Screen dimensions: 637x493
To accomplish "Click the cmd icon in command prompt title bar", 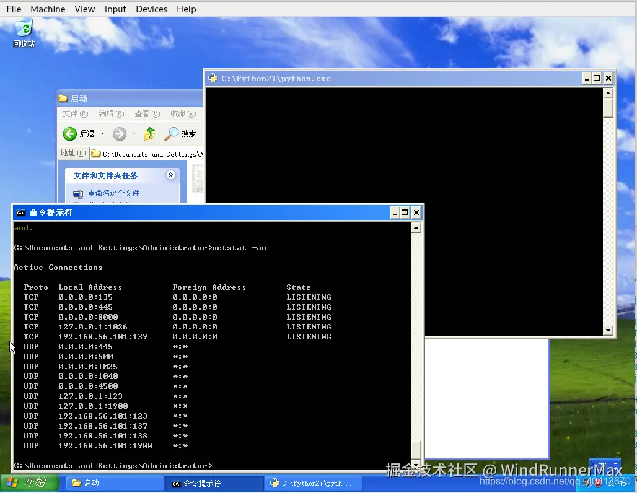I will [x=20, y=212].
